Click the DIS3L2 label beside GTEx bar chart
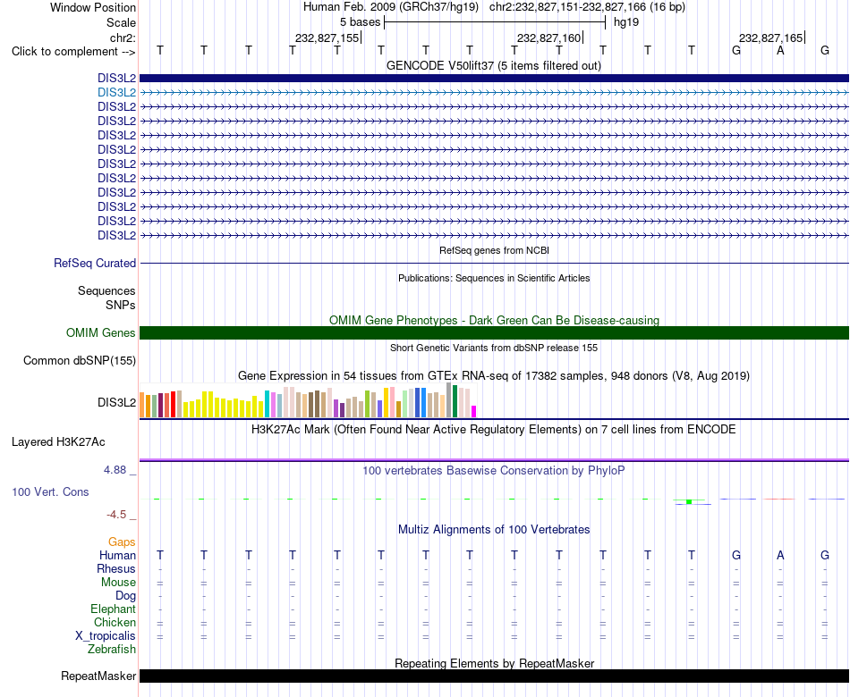The image size is (850, 697). point(116,402)
